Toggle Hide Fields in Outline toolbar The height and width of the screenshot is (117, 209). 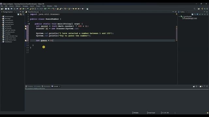click(x=197, y=14)
